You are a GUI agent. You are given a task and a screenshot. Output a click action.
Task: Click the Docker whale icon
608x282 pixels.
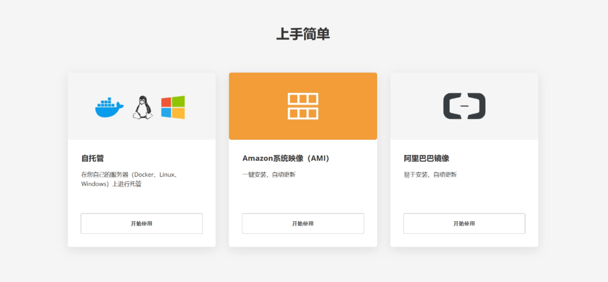(109, 107)
